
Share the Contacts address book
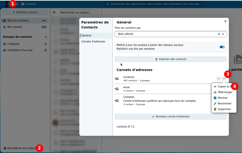tap(218, 79)
